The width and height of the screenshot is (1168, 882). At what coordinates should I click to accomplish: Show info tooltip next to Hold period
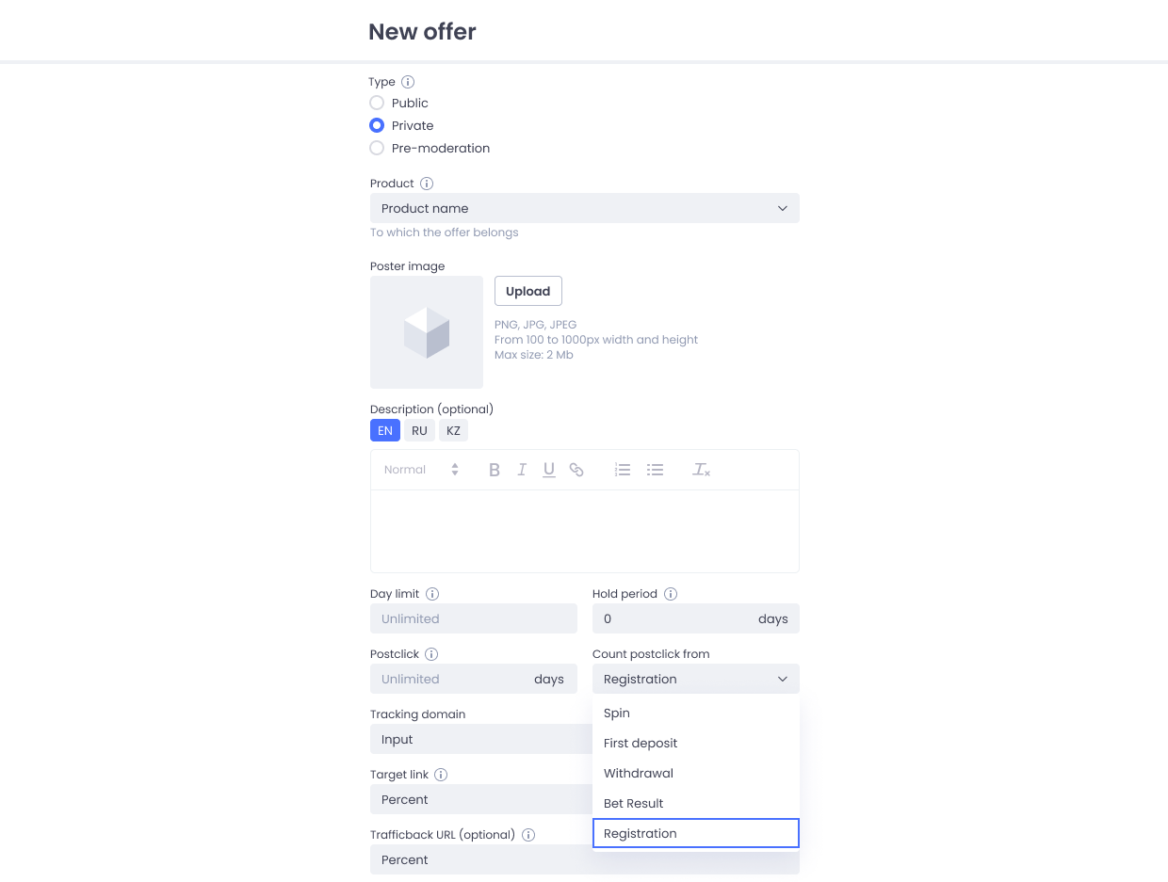click(x=671, y=594)
